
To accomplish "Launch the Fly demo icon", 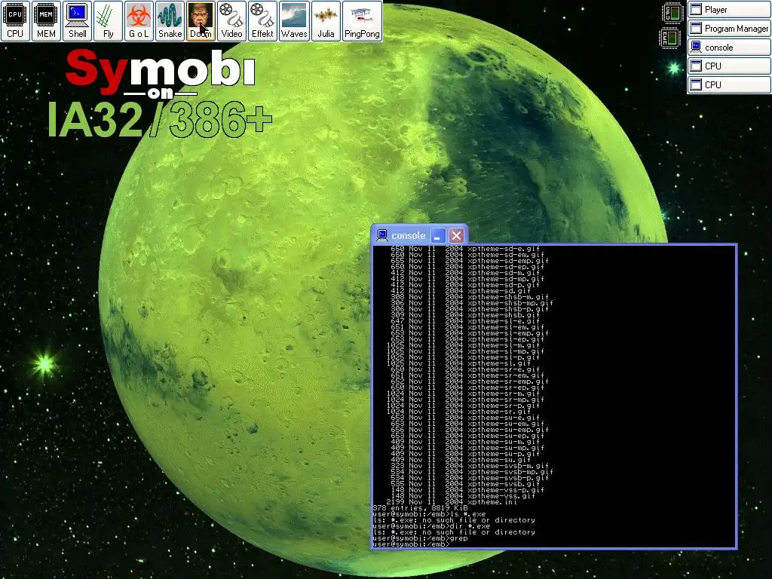I will pos(109,20).
